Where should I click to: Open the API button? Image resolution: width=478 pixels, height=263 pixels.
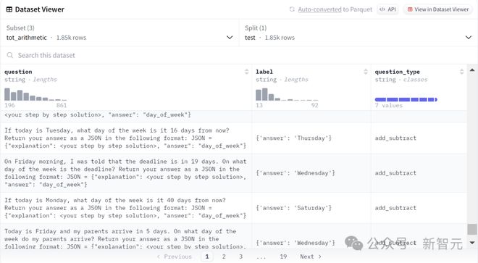pos(387,9)
